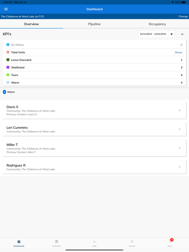Tap the Waitlisted purple swatch

(x=8, y=67)
